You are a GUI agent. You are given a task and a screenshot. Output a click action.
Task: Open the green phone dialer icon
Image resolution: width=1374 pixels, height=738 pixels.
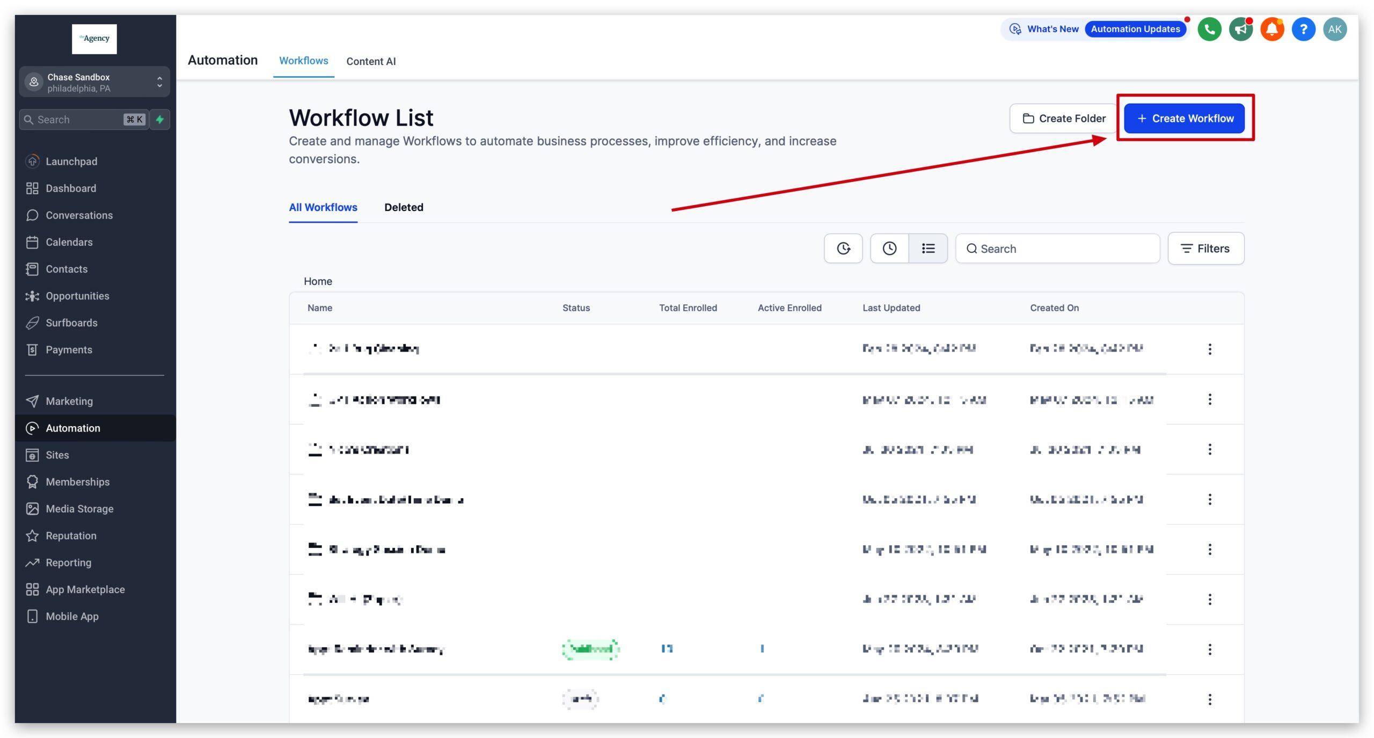[x=1209, y=29]
